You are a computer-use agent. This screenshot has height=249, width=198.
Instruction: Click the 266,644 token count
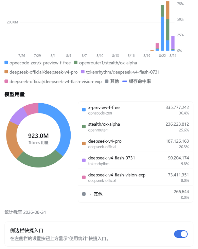[181, 192]
